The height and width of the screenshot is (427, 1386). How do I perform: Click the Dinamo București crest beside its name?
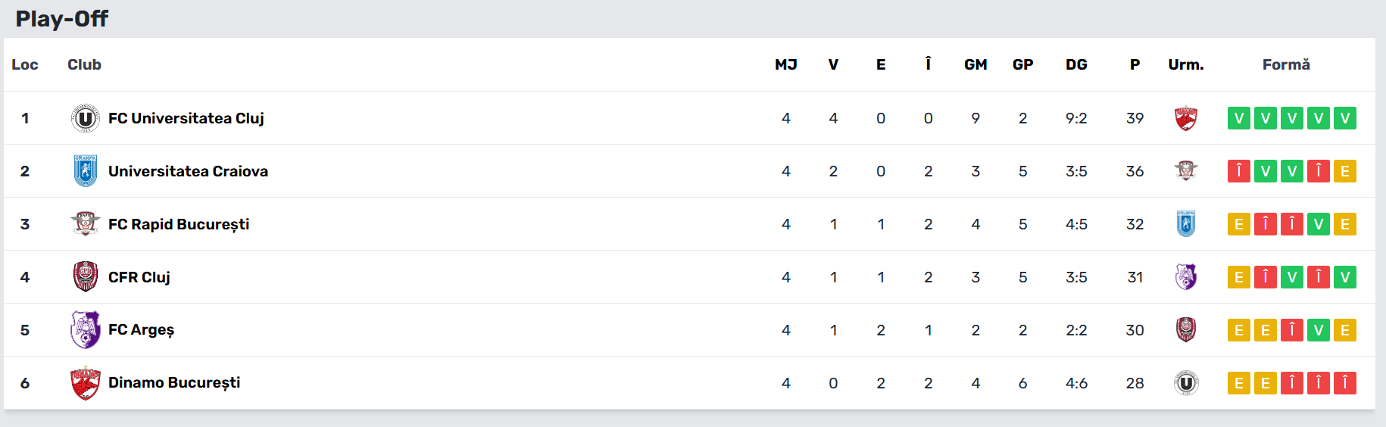point(85,383)
